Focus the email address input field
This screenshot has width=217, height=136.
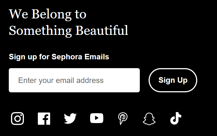(74, 80)
